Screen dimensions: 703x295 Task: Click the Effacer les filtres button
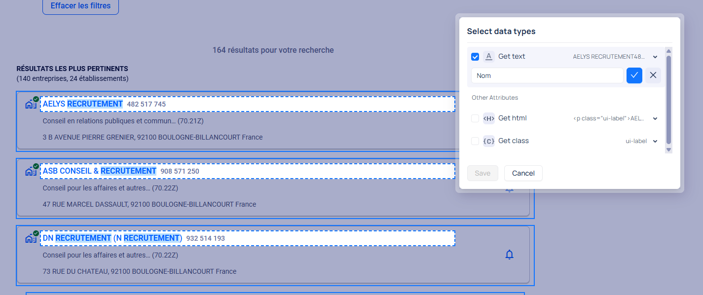tap(80, 4)
